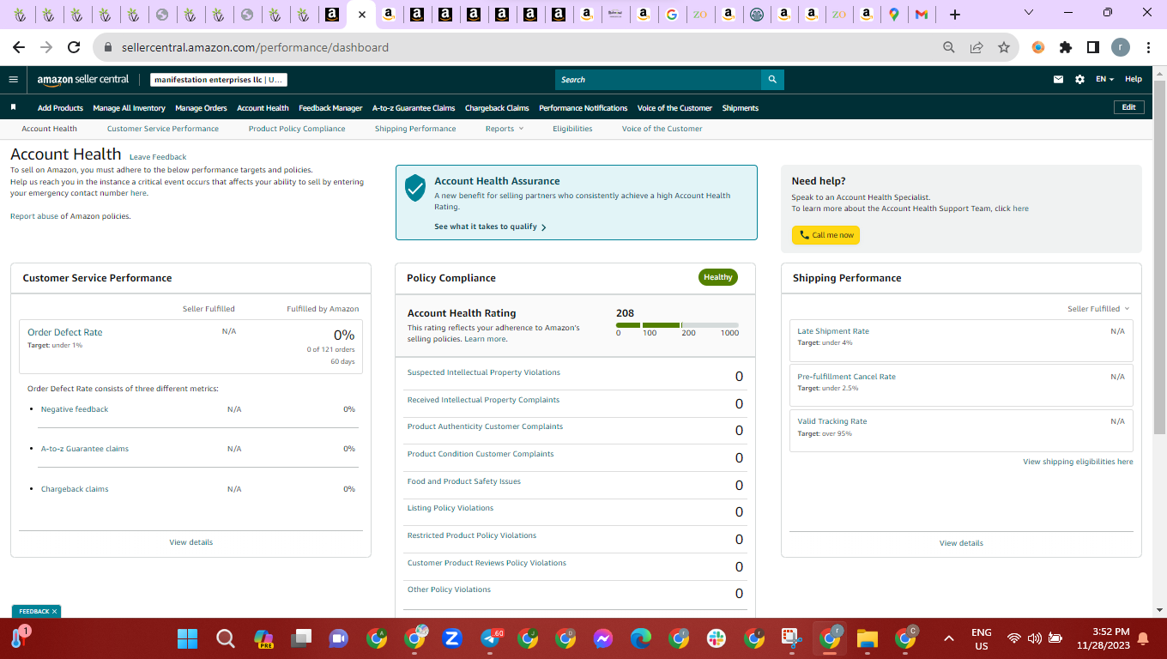Open the Negative feedback metric link

pos(75,409)
